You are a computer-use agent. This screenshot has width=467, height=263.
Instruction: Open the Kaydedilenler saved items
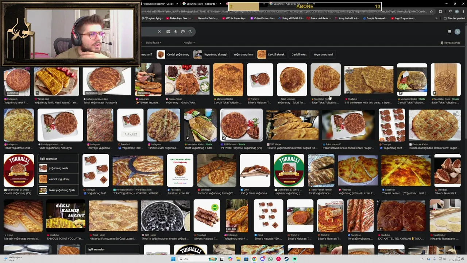click(450, 43)
